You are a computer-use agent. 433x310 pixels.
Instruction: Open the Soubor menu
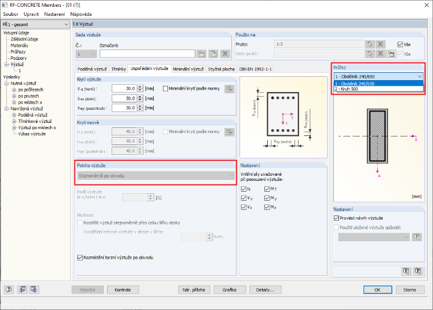tap(10, 14)
